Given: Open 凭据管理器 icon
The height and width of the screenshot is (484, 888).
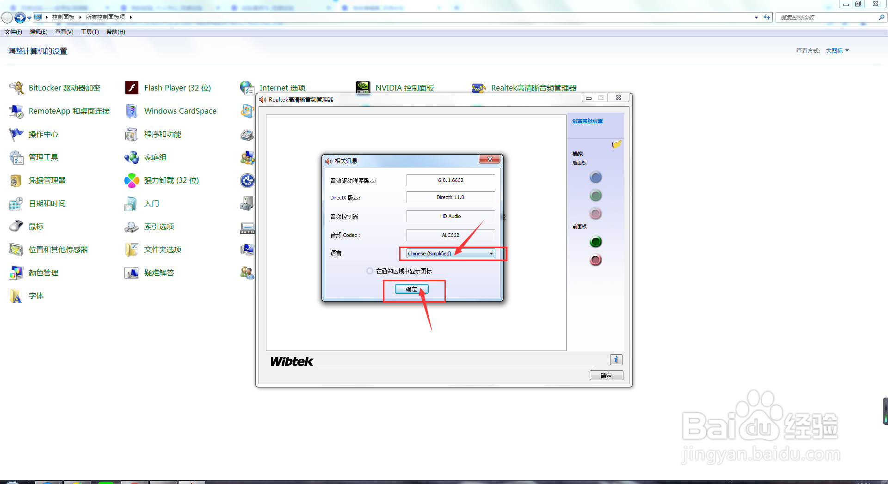Looking at the screenshot, I should tap(16, 180).
